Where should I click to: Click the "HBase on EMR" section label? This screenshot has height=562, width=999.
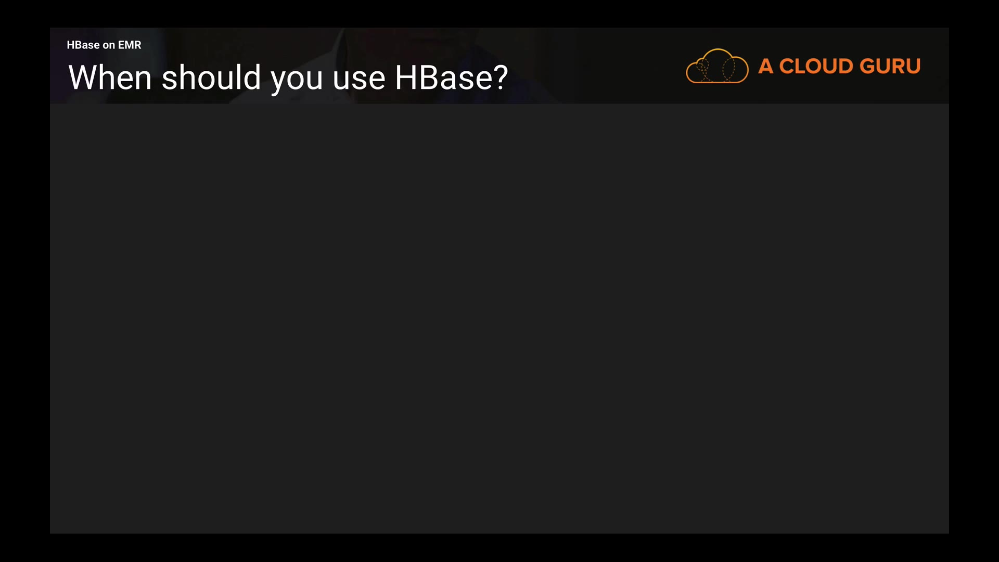(104, 45)
